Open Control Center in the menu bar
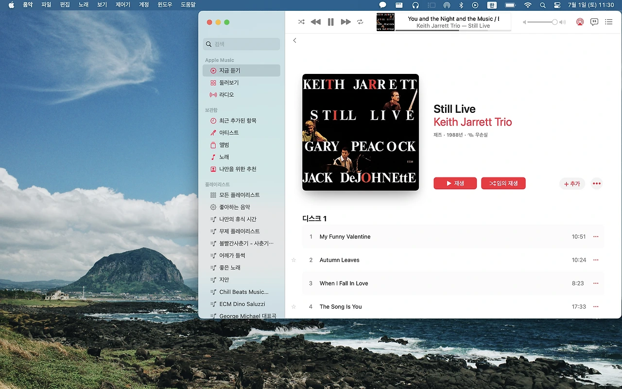Viewport: 622px width, 389px height. tap(557, 5)
